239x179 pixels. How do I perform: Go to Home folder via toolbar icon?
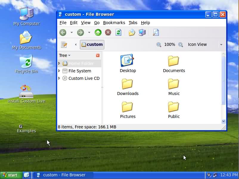pos(132,32)
